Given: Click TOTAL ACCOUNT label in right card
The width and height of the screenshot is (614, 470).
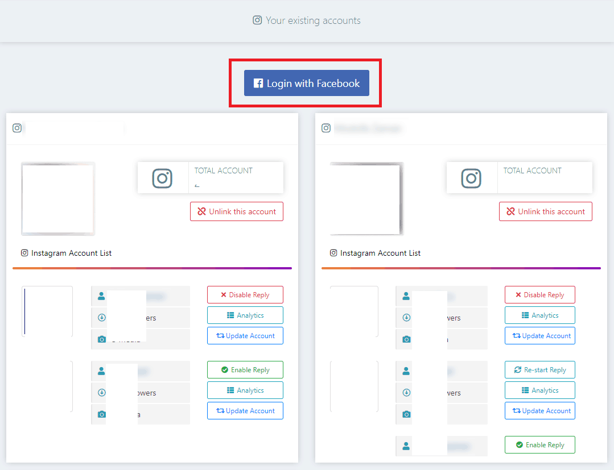Looking at the screenshot, I should point(533,170).
